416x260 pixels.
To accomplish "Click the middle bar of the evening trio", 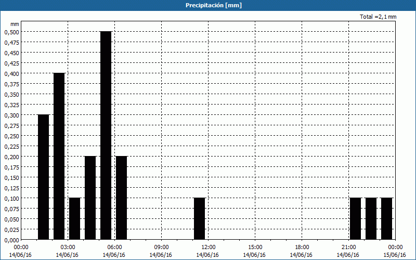I will pyautogui.click(x=371, y=219).
